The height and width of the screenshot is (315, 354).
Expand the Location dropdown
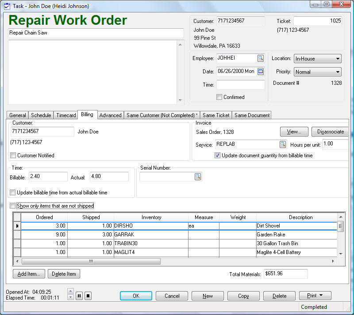coord(338,59)
